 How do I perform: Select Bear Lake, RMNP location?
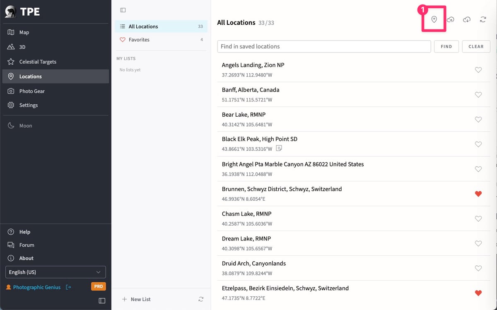(354, 120)
